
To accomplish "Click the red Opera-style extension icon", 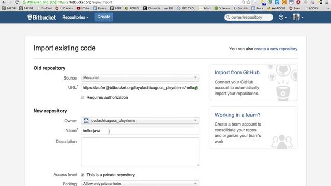I will [298, 2].
